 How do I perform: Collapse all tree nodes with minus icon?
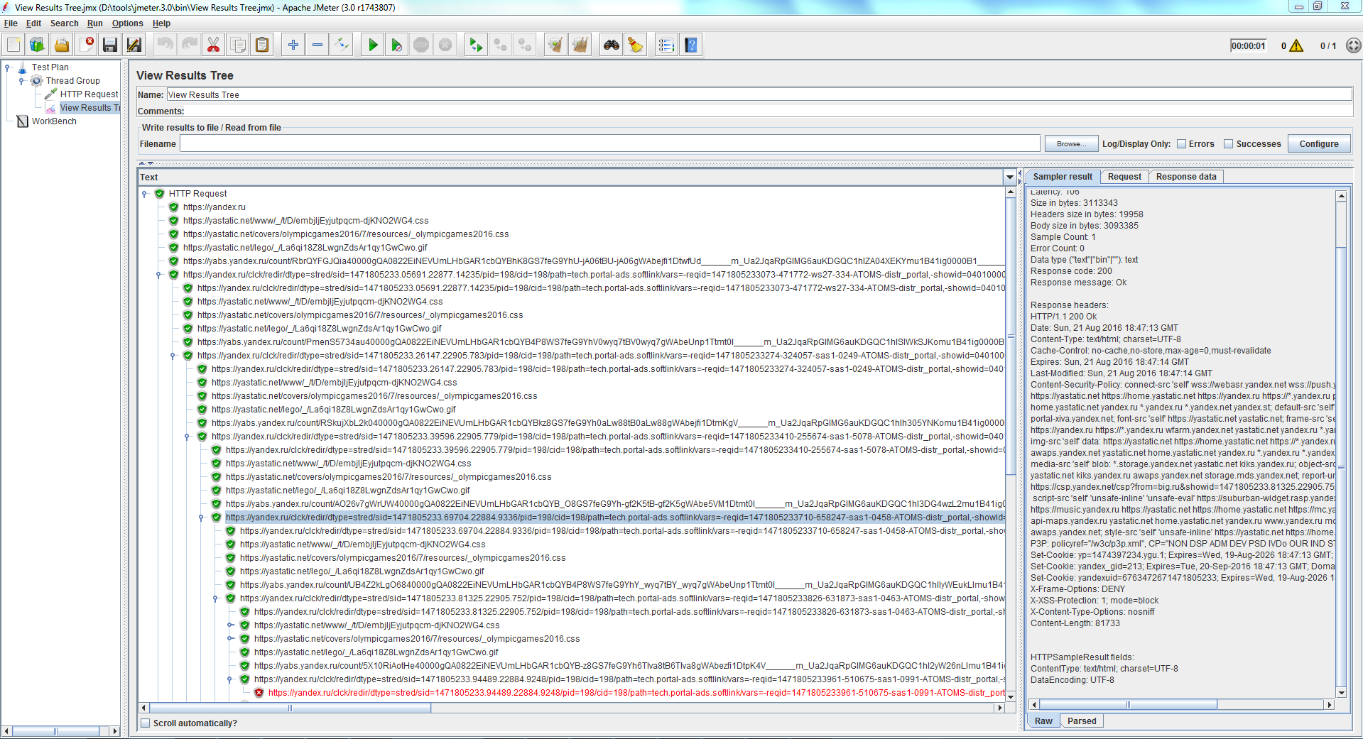coord(317,45)
